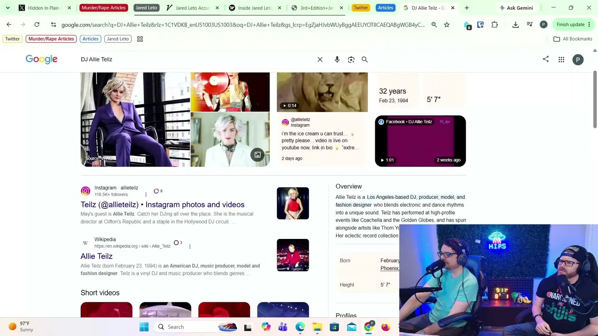Open the red vinyl record image

[x=230, y=92]
